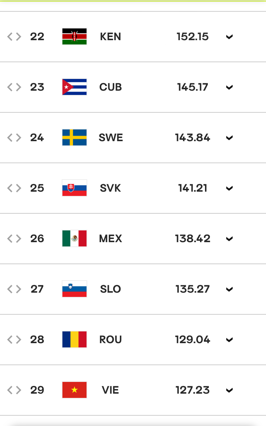The image size is (266, 426).
Task: Expand the CUB ranking details
Action: point(229,87)
